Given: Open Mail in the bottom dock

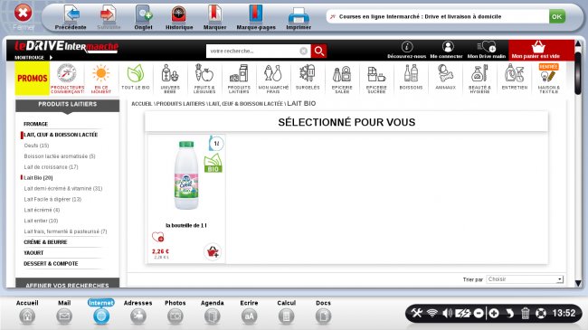Looking at the screenshot, I should (x=64, y=312).
